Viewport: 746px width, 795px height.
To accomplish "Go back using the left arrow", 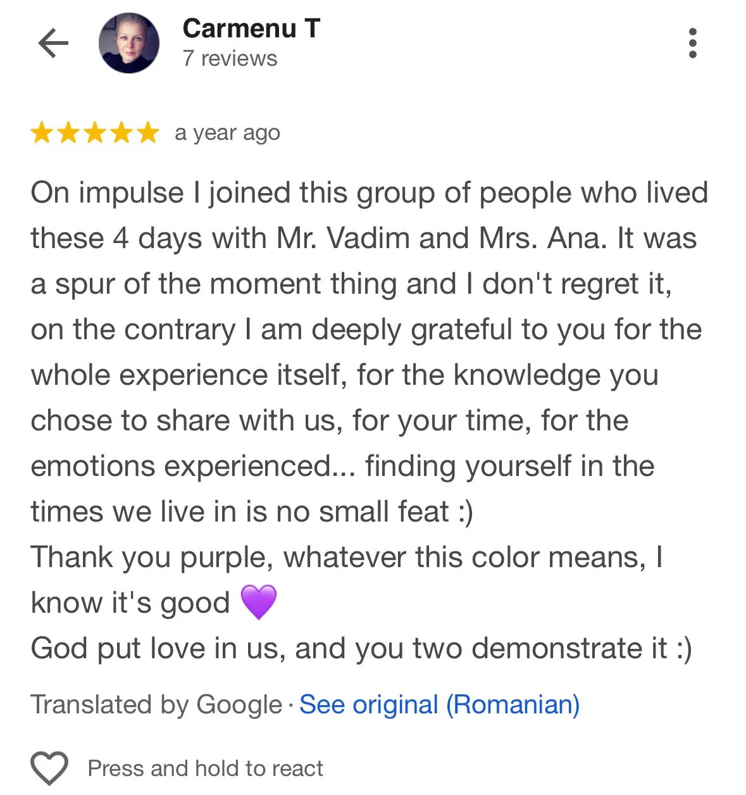I will tap(53, 43).
